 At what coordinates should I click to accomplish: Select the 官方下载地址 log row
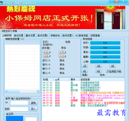[x=83, y=95]
